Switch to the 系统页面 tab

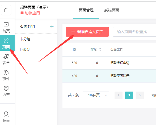tap(112, 10)
